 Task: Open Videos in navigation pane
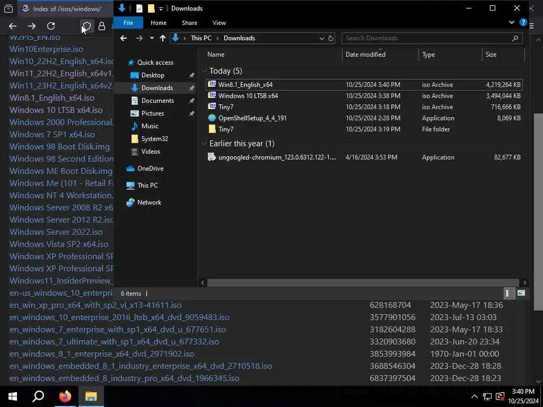[151, 152]
